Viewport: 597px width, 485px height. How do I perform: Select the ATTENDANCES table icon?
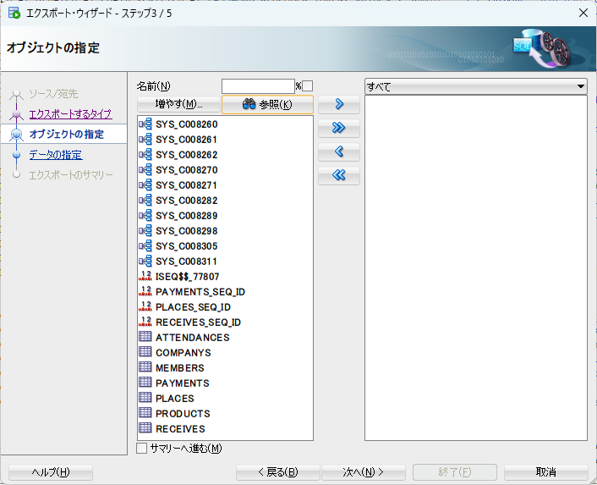145,338
